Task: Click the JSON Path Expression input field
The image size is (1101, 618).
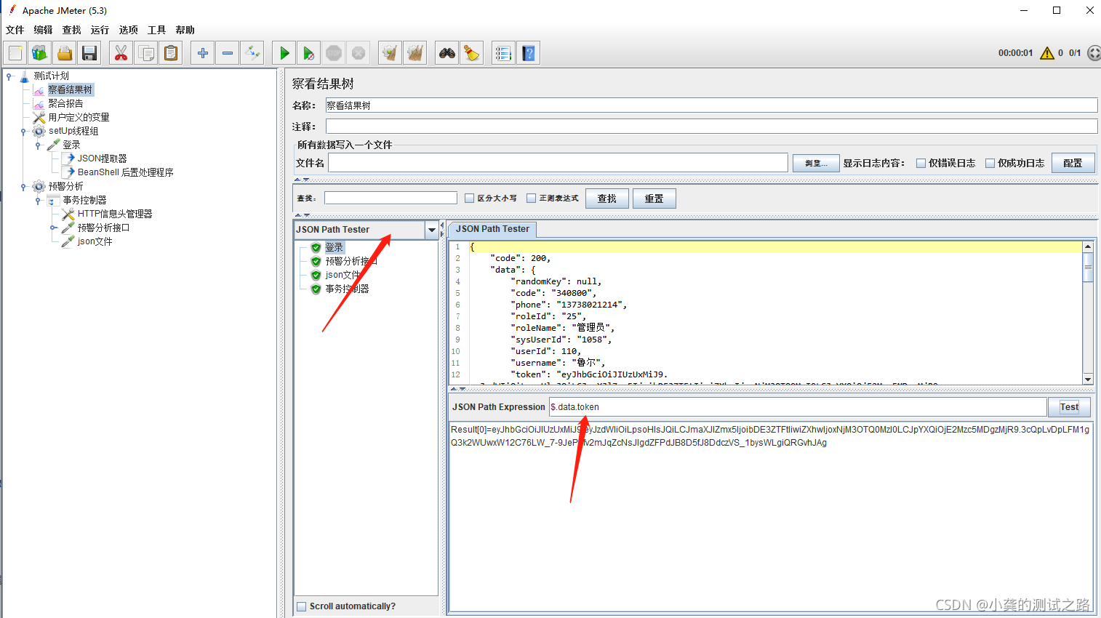Action: click(x=798, y=407)
